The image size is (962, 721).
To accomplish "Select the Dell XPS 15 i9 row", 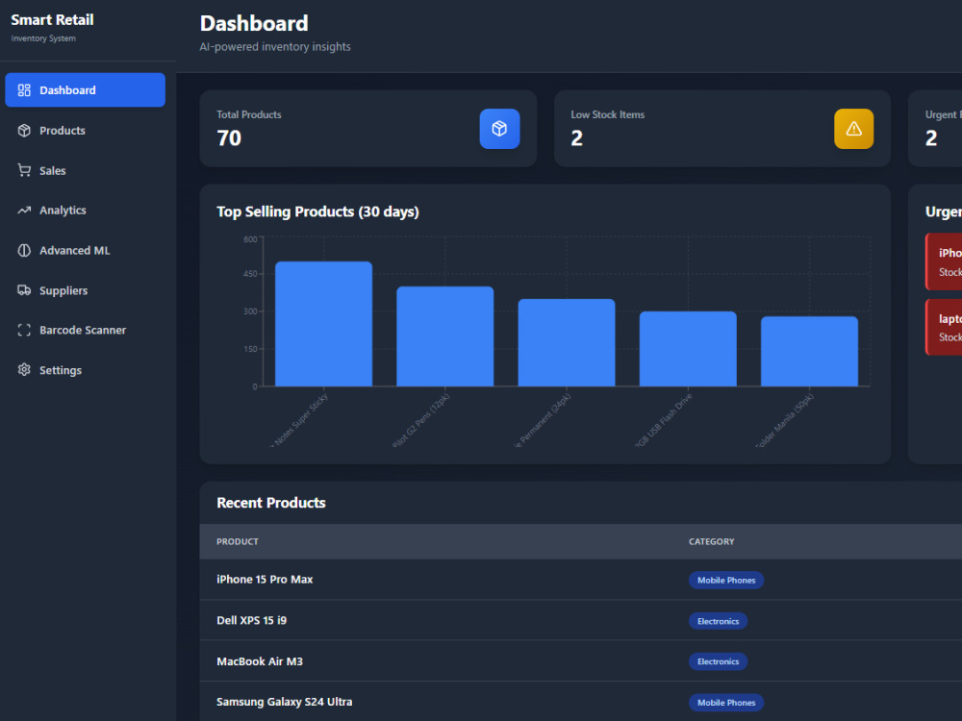I will click(x=580, y=620).
